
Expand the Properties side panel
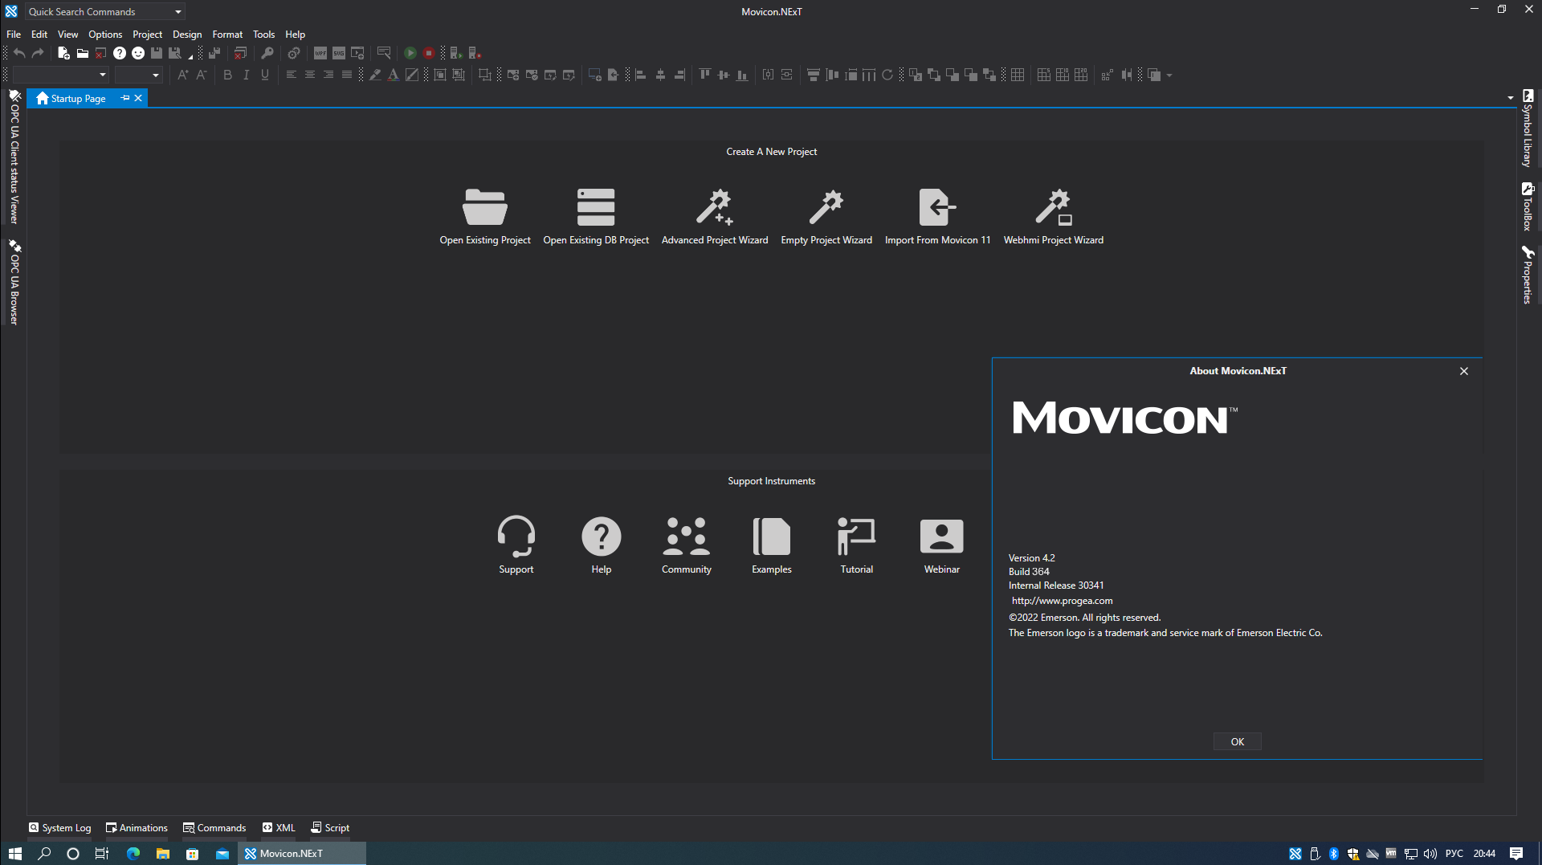tap(1528, 275)
